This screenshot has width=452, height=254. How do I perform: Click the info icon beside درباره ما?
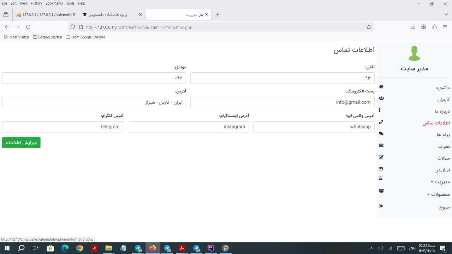(379, 110)
